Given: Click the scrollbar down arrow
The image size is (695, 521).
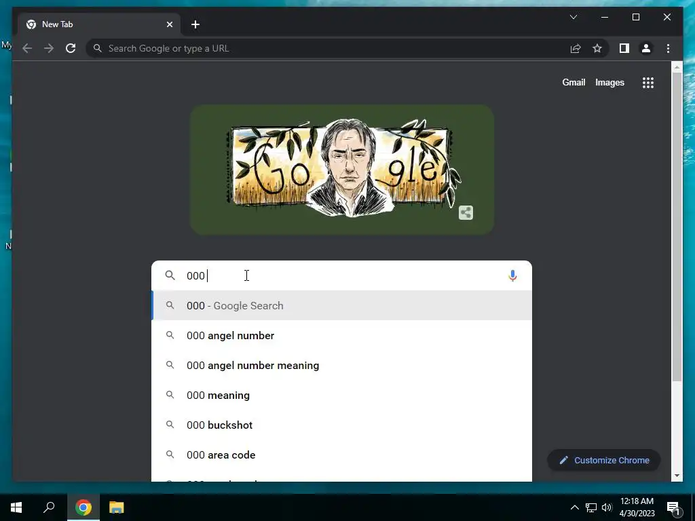Looking at the screenshot, I should 677,476.
